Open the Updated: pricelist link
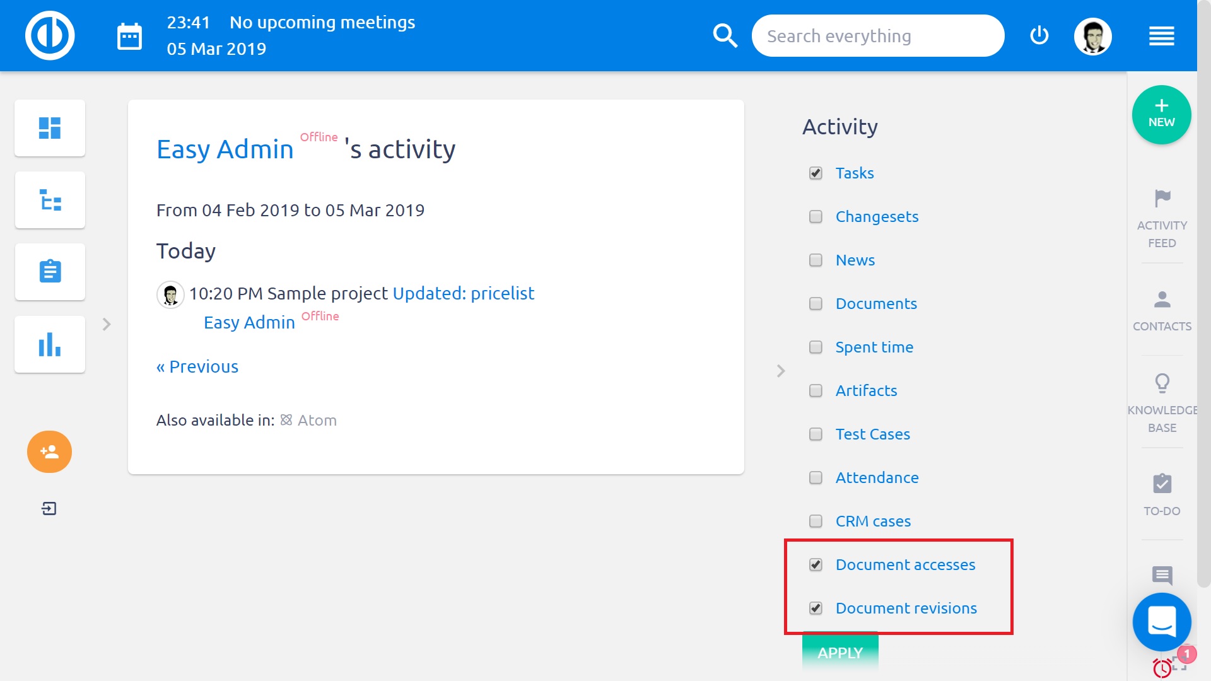 click(x=463, y=293)
